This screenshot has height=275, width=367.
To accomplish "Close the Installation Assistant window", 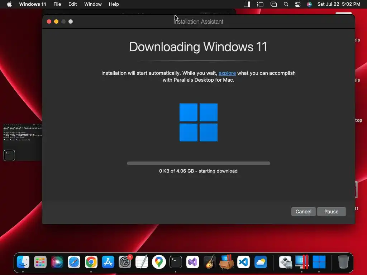I will tap(49, 21).
